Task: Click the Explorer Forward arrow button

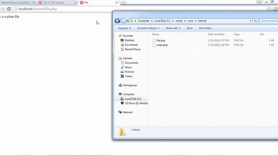Action: [123, 21]
